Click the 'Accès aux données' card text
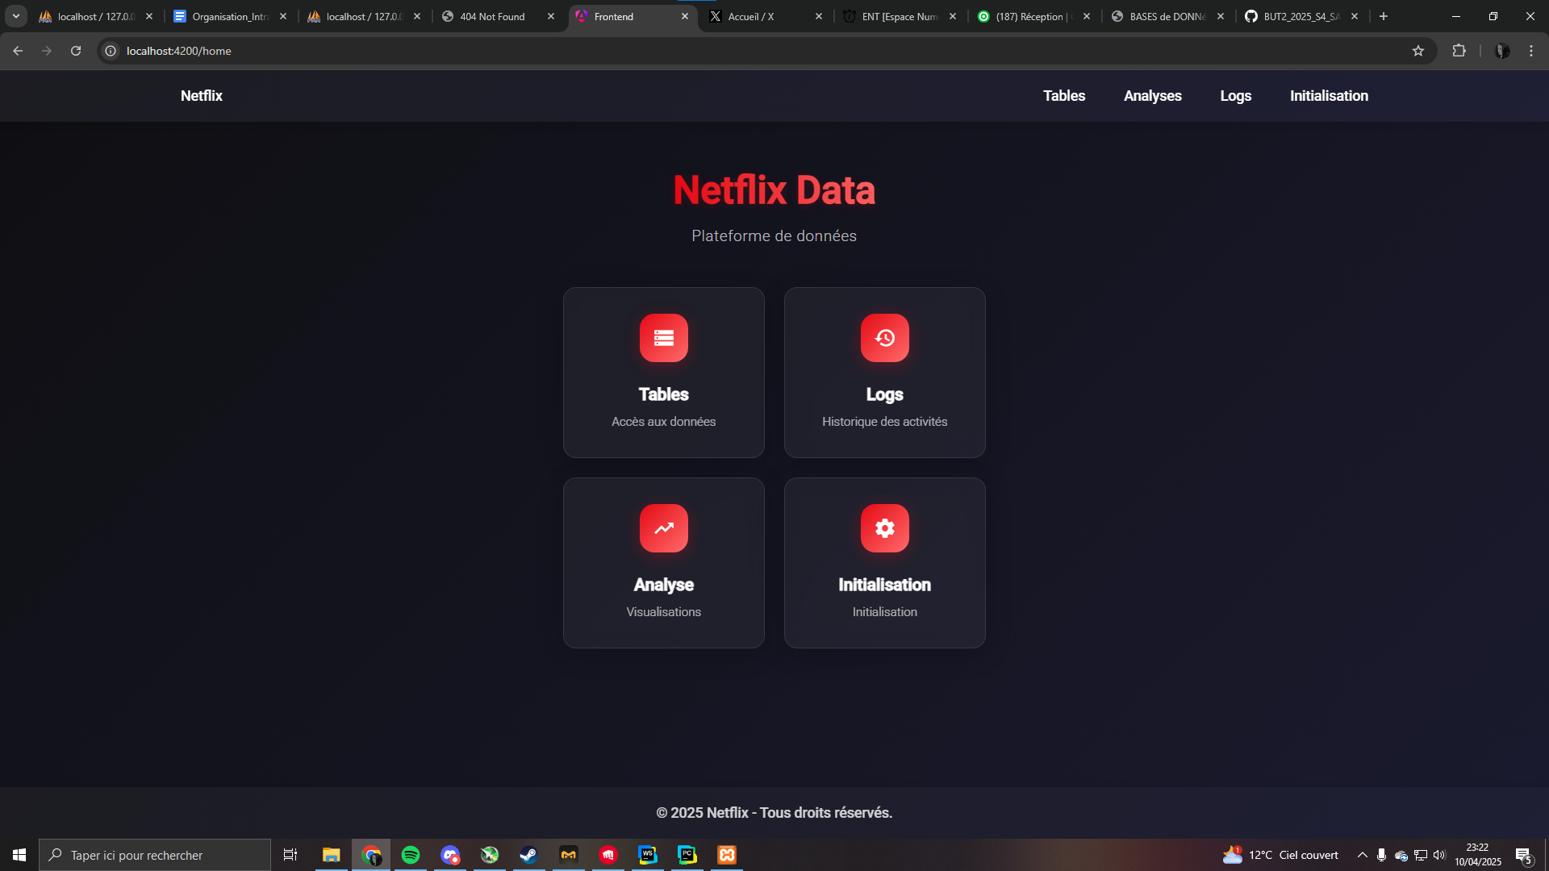The width and height of the screenshot is (1549, 871). pyautogui.click(x=664, y=422)
